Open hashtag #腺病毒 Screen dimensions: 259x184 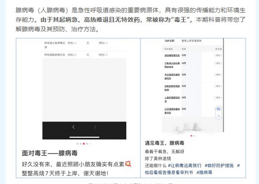(x=204, y=172)
